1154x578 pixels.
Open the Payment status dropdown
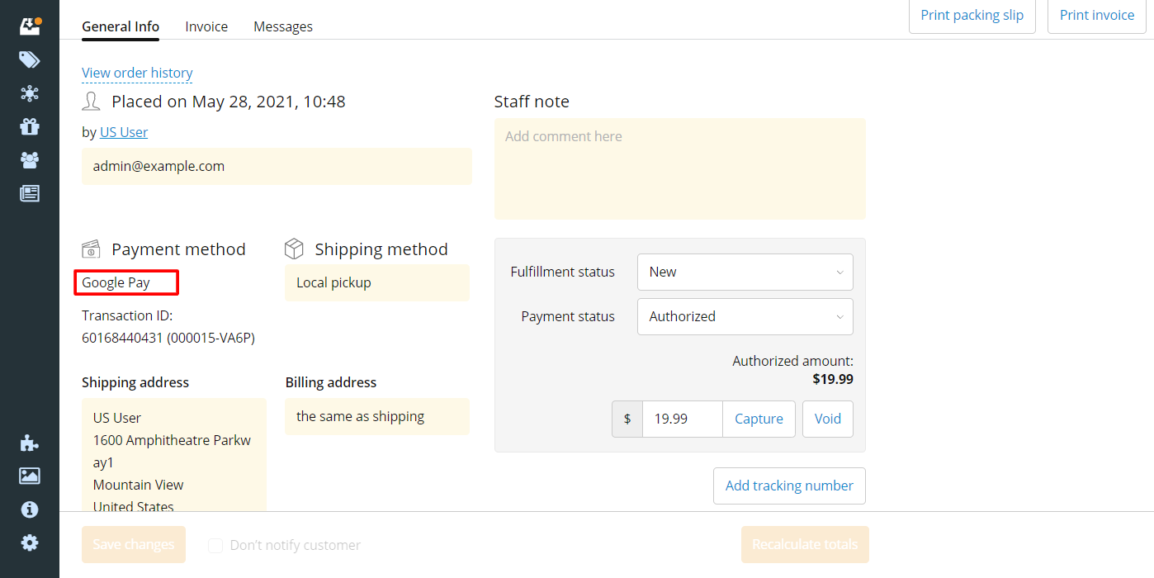[x=745, y=316]
